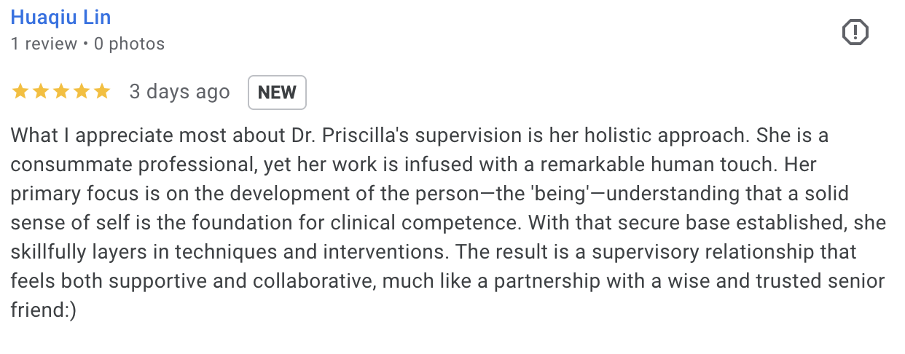Viewport: 905px width, 354px height.
Task: Click the fifth yellow rating star
Action: [101, 92]
